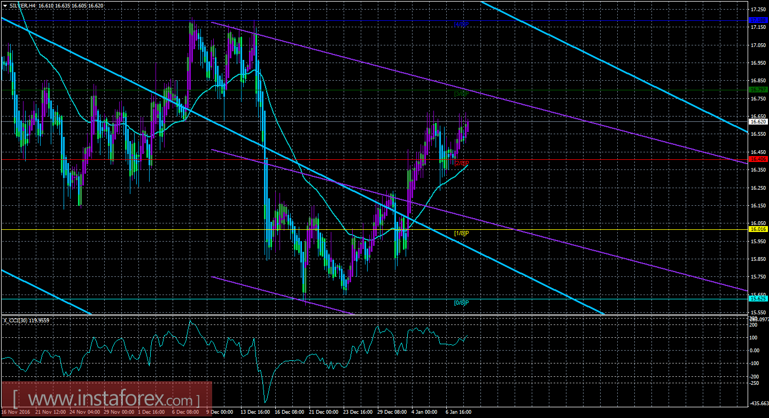Click the 15.950 value on price scale
The width and height of the screenshot is (769, 418).
click(x=758, y=241)
